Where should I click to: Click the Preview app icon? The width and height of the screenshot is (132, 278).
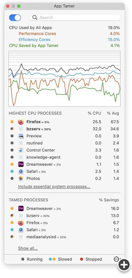coord(21,136)
